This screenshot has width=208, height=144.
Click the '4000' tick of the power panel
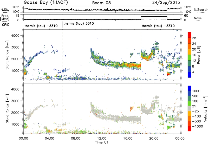click(15, 36)
